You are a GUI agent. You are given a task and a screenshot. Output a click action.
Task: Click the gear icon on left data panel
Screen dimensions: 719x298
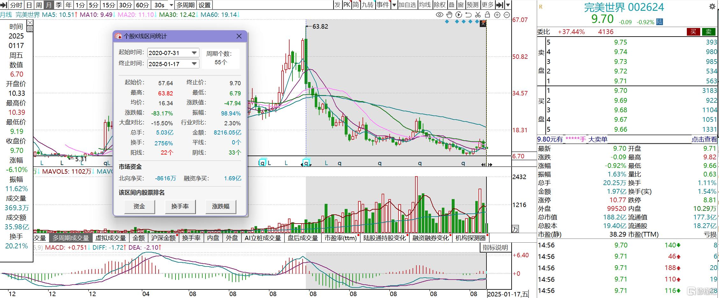coord(30,29)
